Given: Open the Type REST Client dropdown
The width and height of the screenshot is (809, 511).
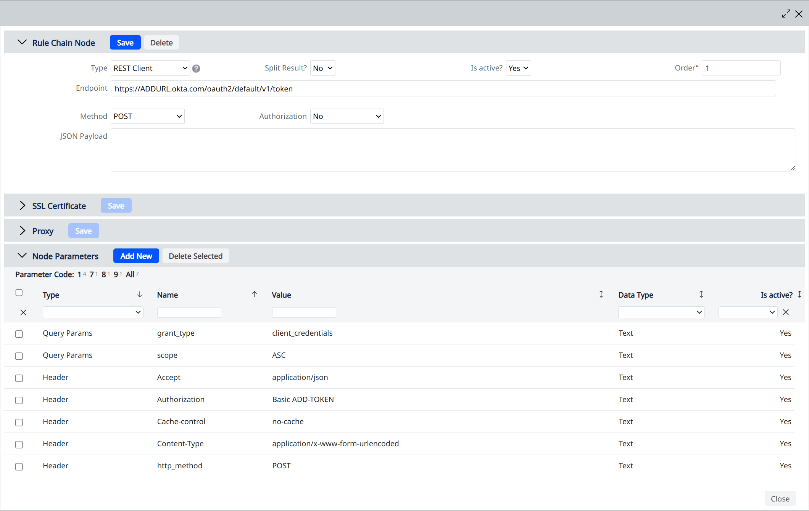Looking at the screenshot, I should [150, 68].
